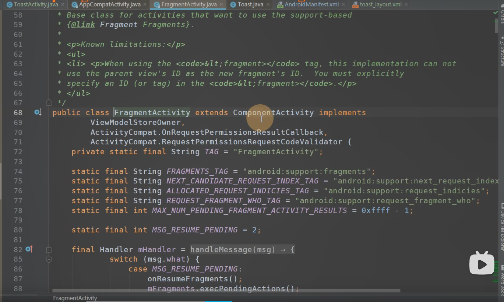This screenshot has height=302, width=504.
Task: Click RequestPermissionsRequestCodeValidator on line 71
Action: [252, 142]
